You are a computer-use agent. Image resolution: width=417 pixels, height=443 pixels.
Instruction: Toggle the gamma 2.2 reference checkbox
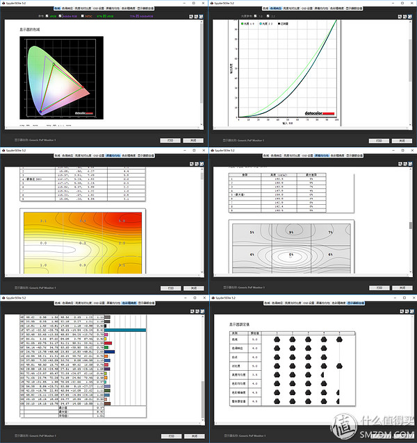coord(268,16)
